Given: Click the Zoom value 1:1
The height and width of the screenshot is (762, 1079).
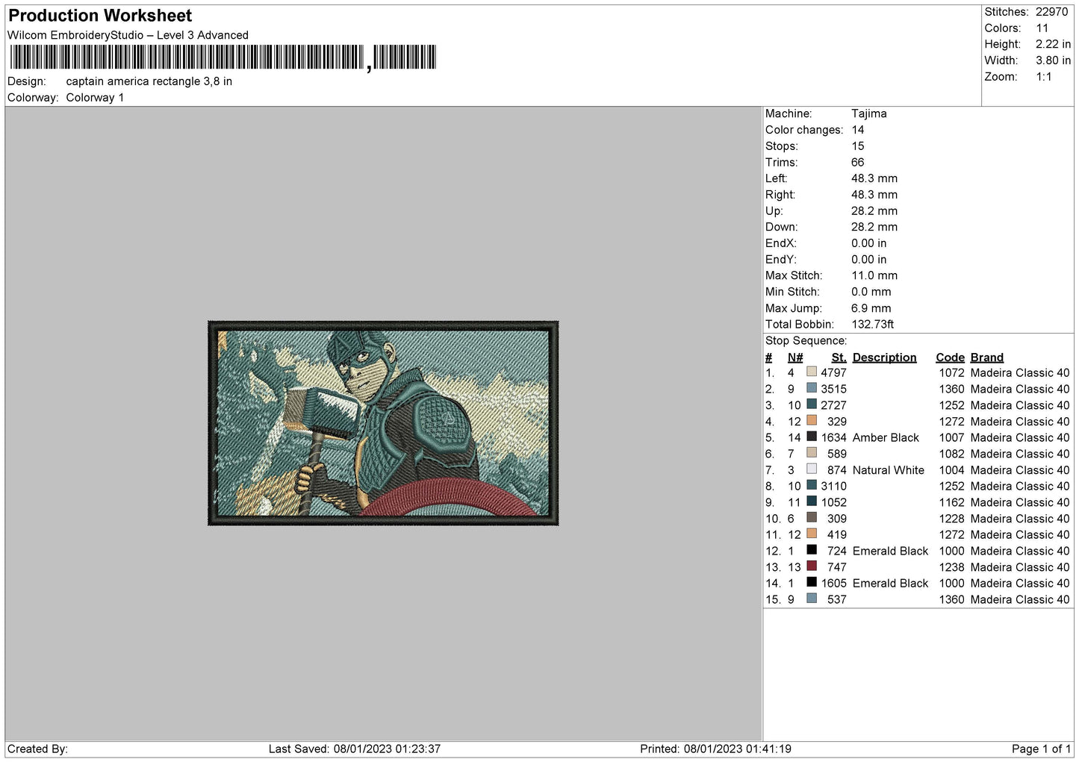Looking at the screenshot, I should pos(1043,77).
